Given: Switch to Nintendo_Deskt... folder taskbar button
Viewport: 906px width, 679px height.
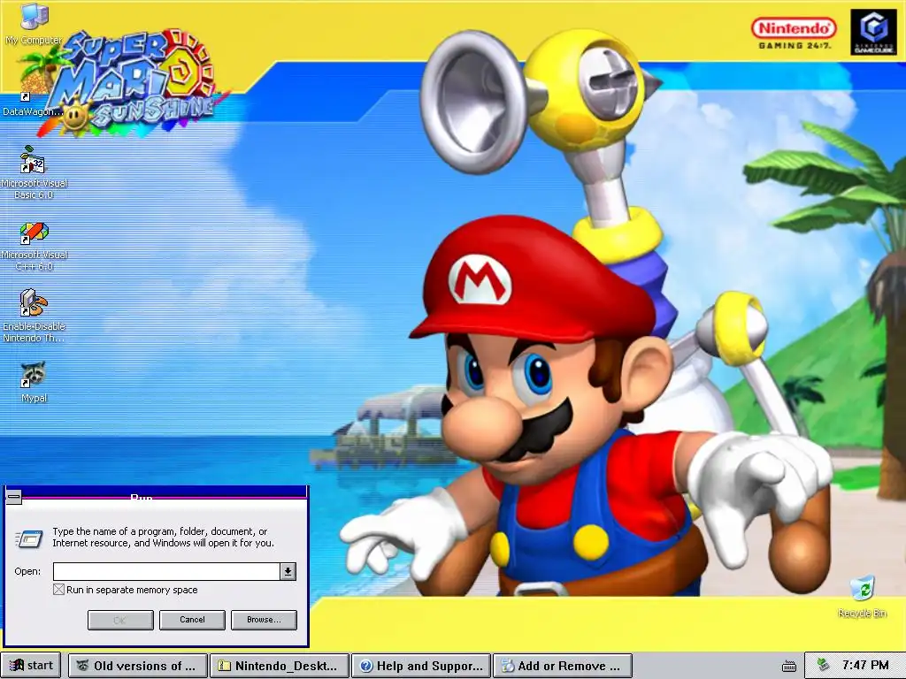Looking at the screenshot, I should (280, 666).
